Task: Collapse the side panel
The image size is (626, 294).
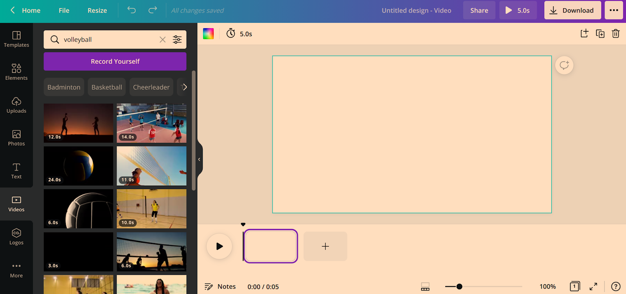Action: (200, 159)
